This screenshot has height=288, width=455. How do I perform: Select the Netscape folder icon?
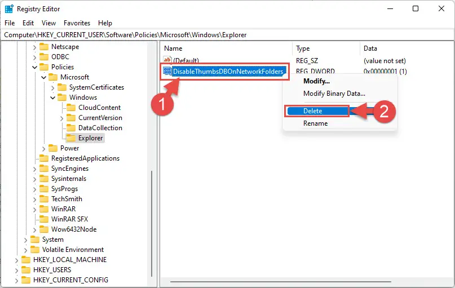tap(44, 47)
